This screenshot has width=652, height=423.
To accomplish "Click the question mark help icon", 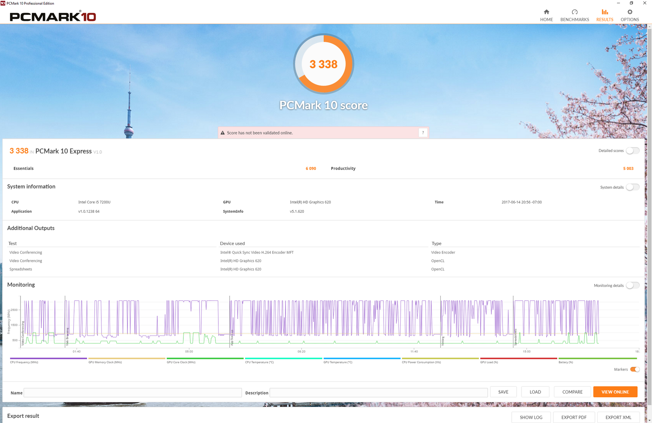I will [x=423, y=133].
